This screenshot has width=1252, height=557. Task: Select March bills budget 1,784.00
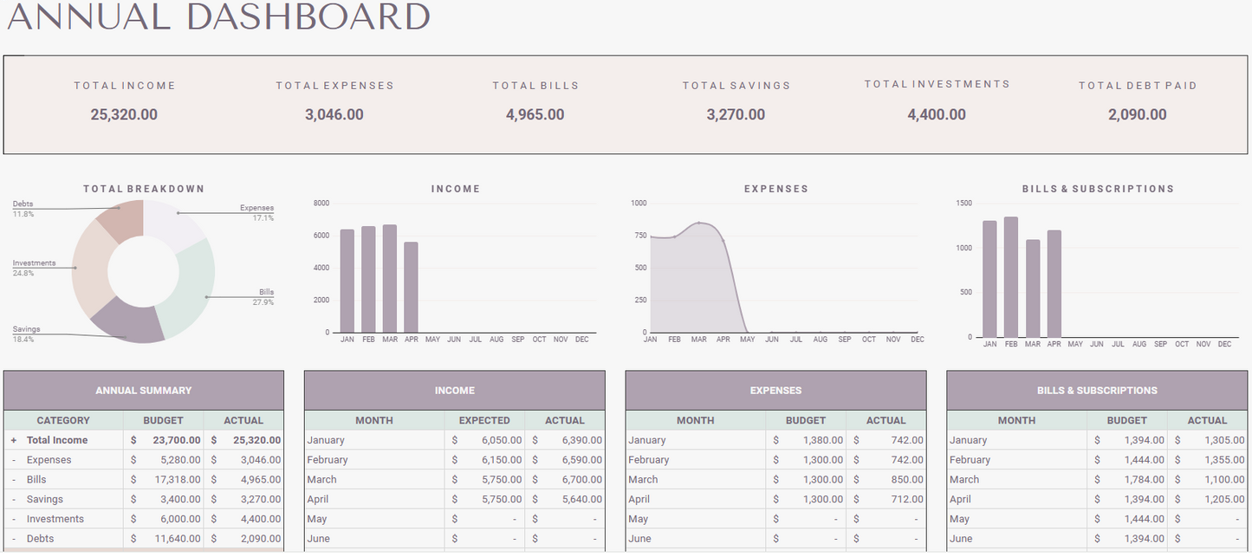pos(1127,480)
